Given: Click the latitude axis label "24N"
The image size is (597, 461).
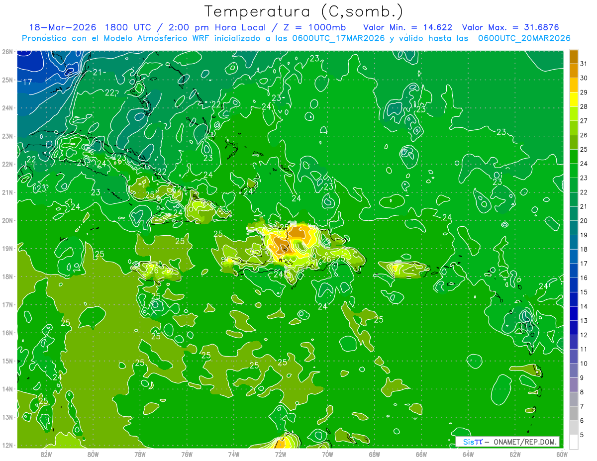Looking at the screenshot, I should (x=7, y=108).
